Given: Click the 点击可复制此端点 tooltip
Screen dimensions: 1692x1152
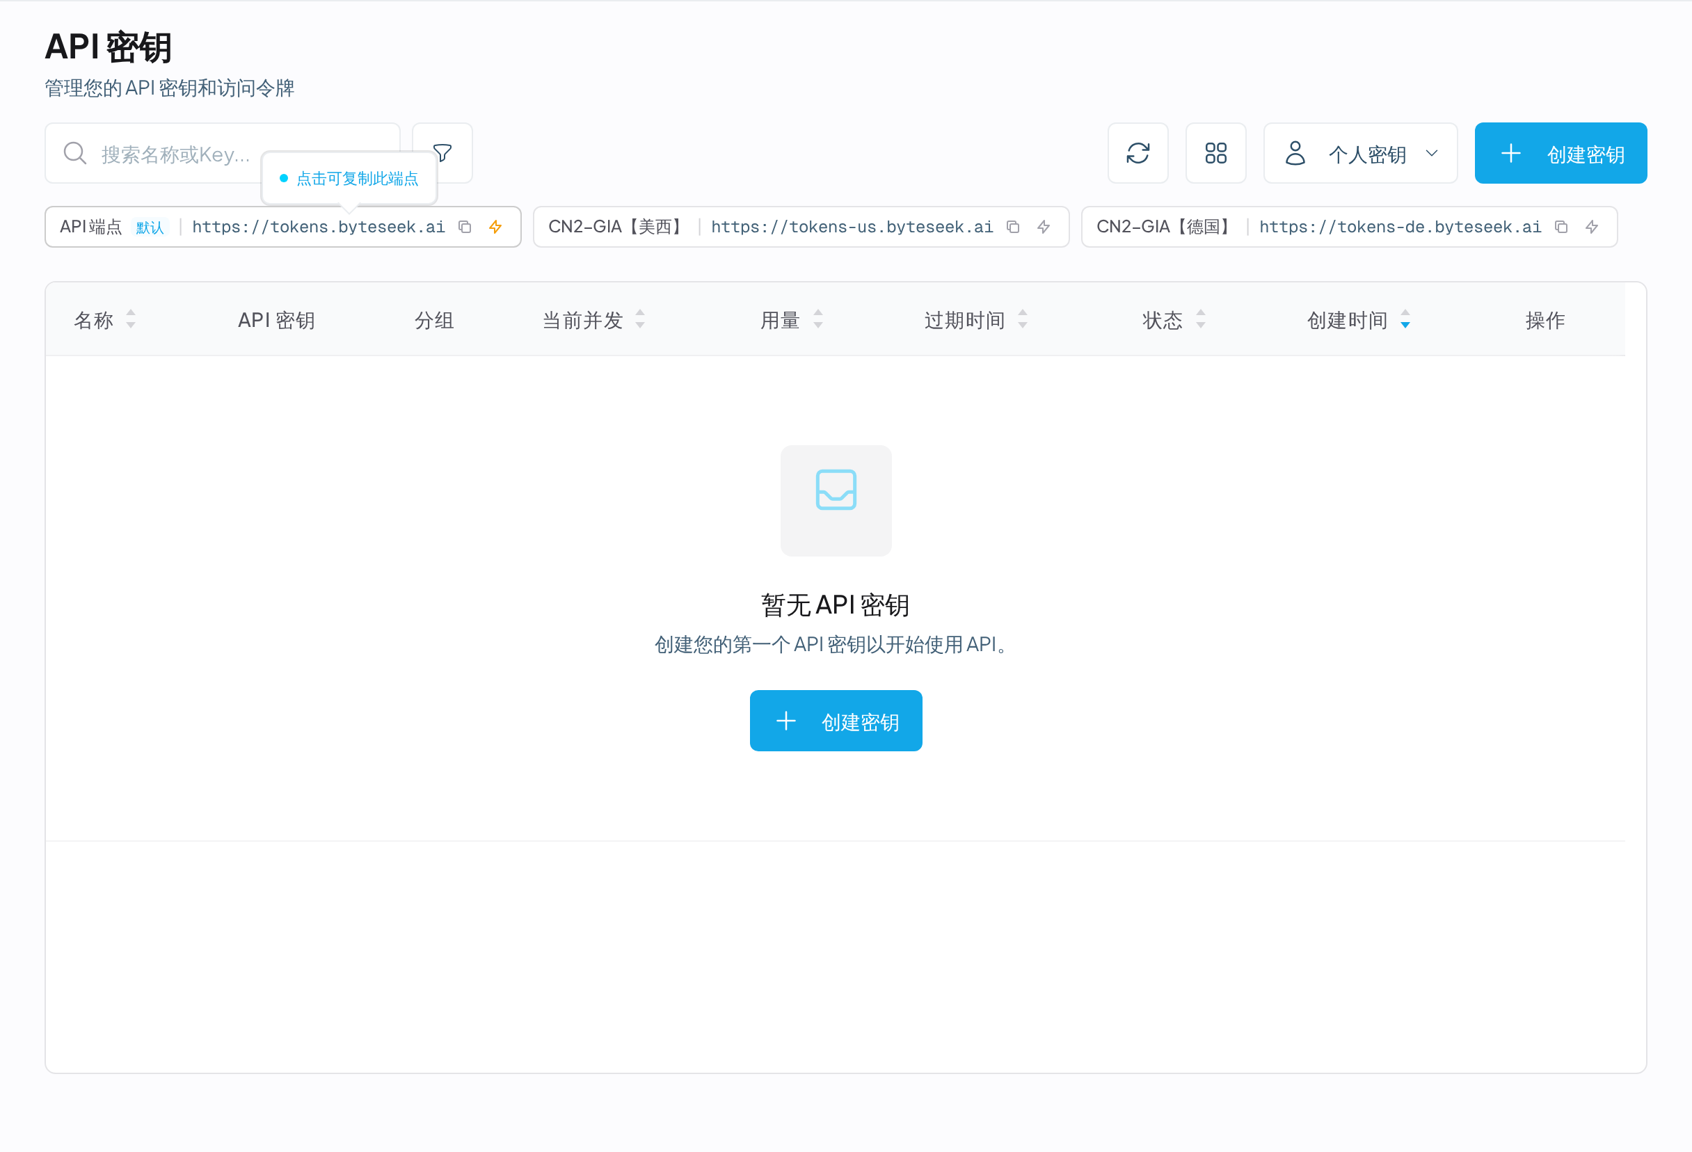Looking at the screenshot, I should point(349,178).
